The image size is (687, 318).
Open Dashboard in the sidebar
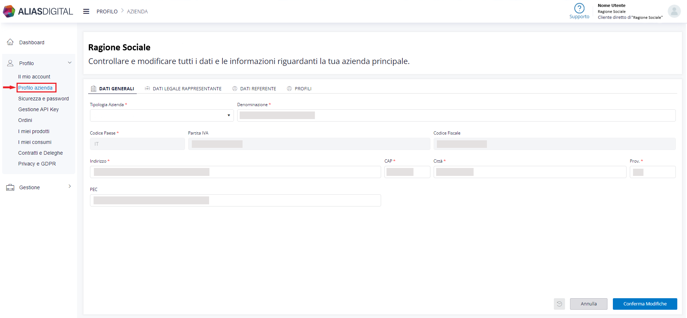tap(32, 42)
